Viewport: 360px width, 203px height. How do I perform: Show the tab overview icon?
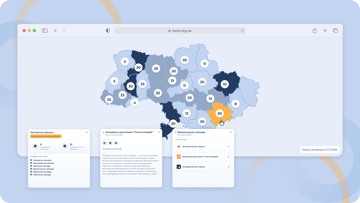point(335,31)
